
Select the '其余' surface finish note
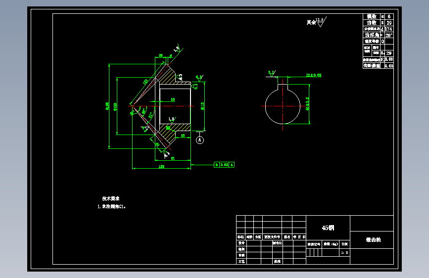[x=311, y=22]
